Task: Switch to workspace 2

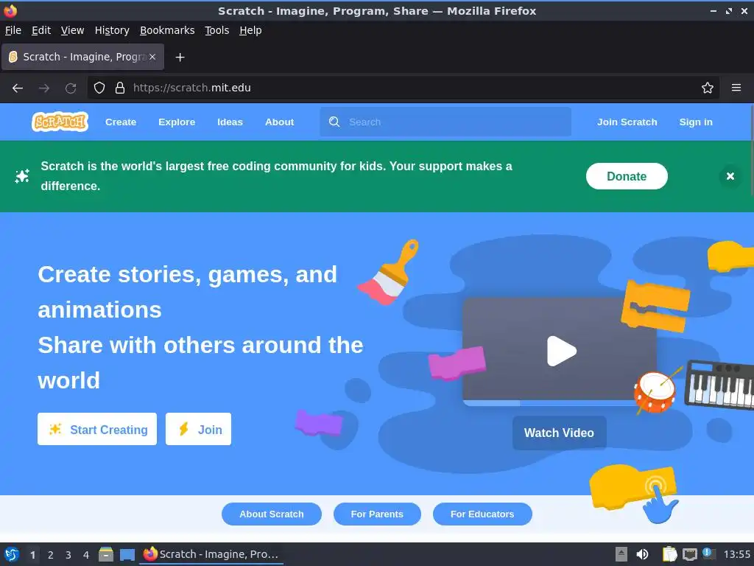Action: 51,555
